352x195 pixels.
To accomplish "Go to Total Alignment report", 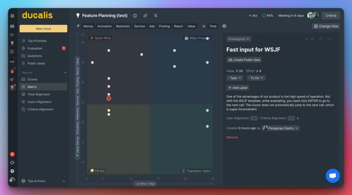I will pyautogui.click(x=38, y=94).
